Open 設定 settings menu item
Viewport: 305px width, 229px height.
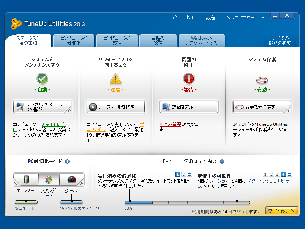(211, 18)
